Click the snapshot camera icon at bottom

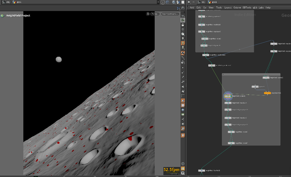183,173
